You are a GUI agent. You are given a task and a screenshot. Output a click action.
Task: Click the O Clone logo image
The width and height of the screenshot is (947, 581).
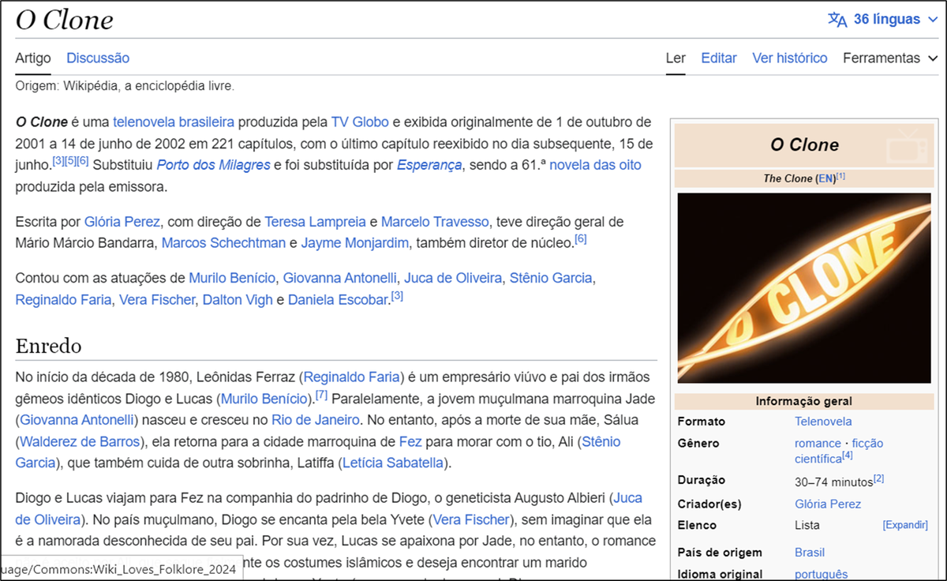coord(804,288)
